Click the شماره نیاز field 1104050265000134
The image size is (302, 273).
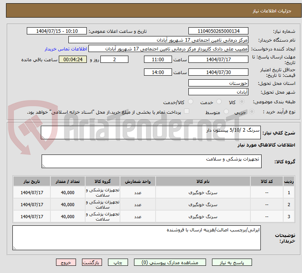coord(218,31)
